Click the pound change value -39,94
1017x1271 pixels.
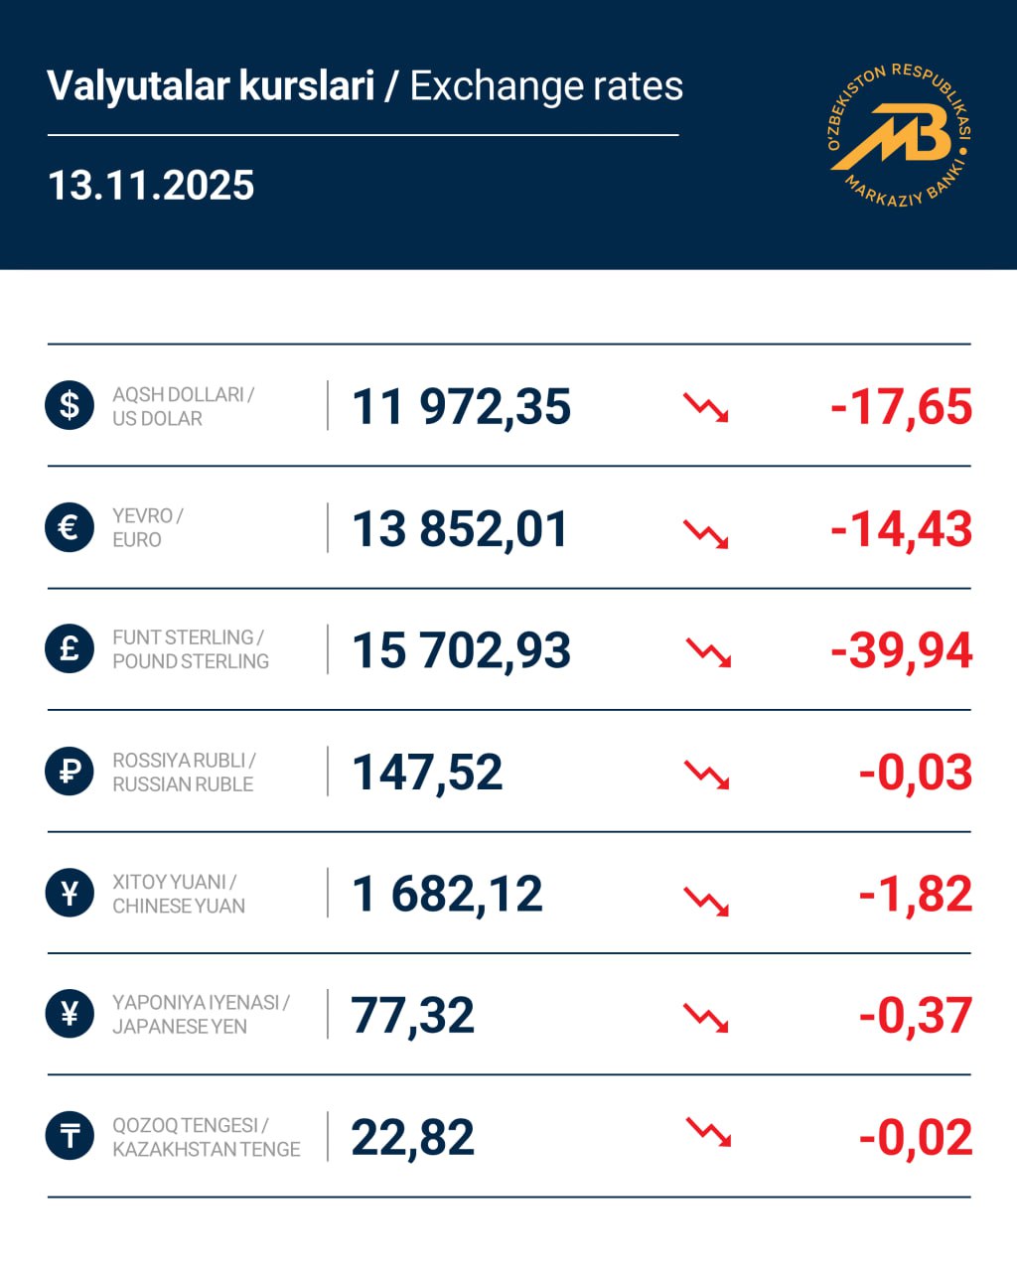[901, 651]
